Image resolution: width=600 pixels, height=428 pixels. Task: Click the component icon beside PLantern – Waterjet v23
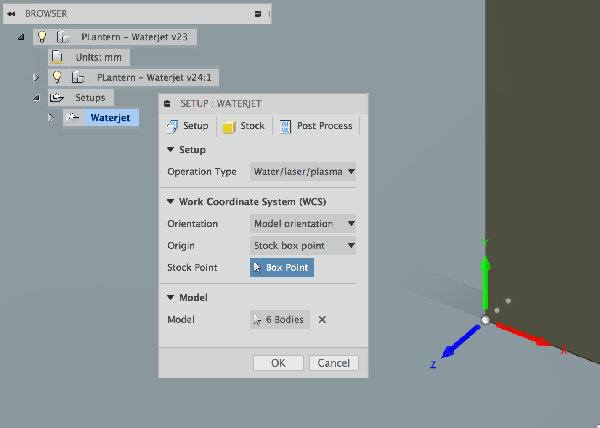coord(63,37)
